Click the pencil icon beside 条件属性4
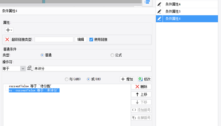221x126 pixels. 159,4
